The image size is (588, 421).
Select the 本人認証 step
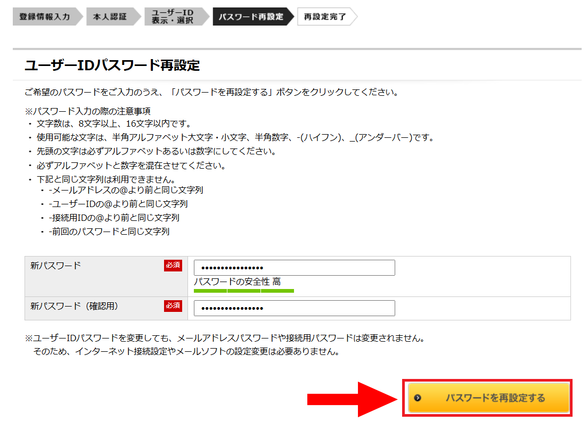110,16
